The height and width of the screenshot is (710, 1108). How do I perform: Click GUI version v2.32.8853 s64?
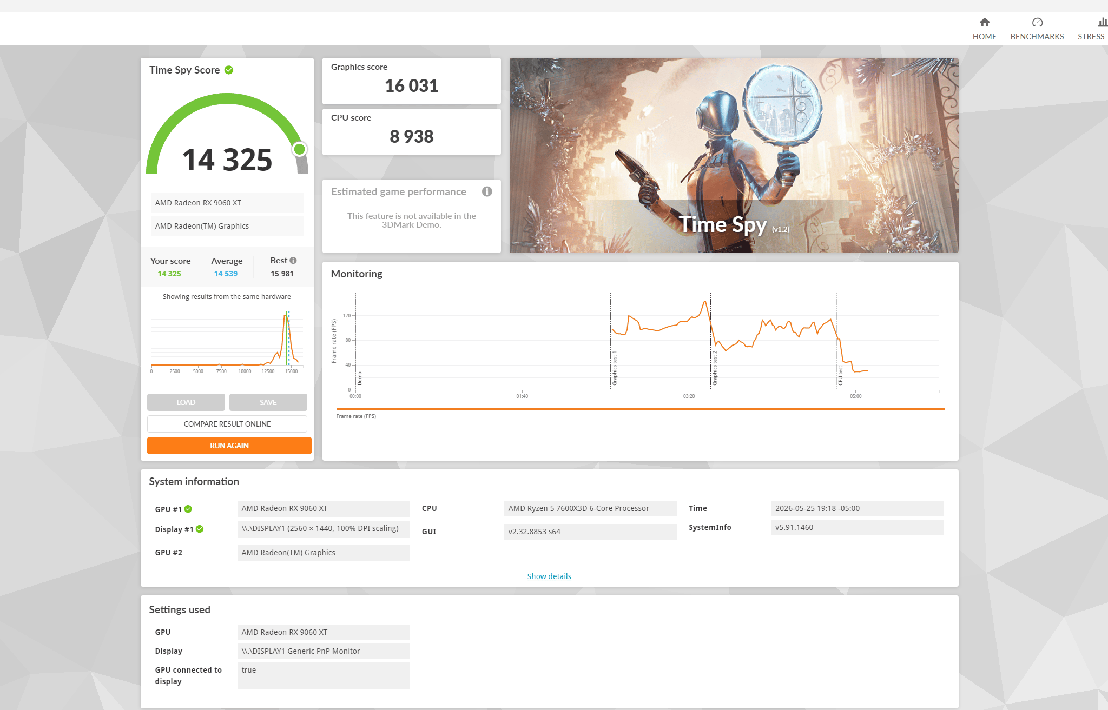coord(590,532)
